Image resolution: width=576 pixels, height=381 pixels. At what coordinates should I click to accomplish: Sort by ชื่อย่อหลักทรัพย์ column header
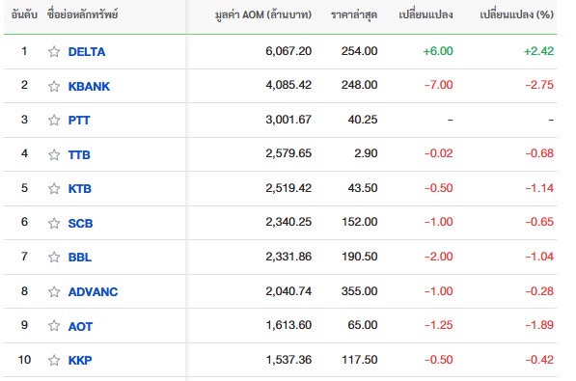coord(82,14)
